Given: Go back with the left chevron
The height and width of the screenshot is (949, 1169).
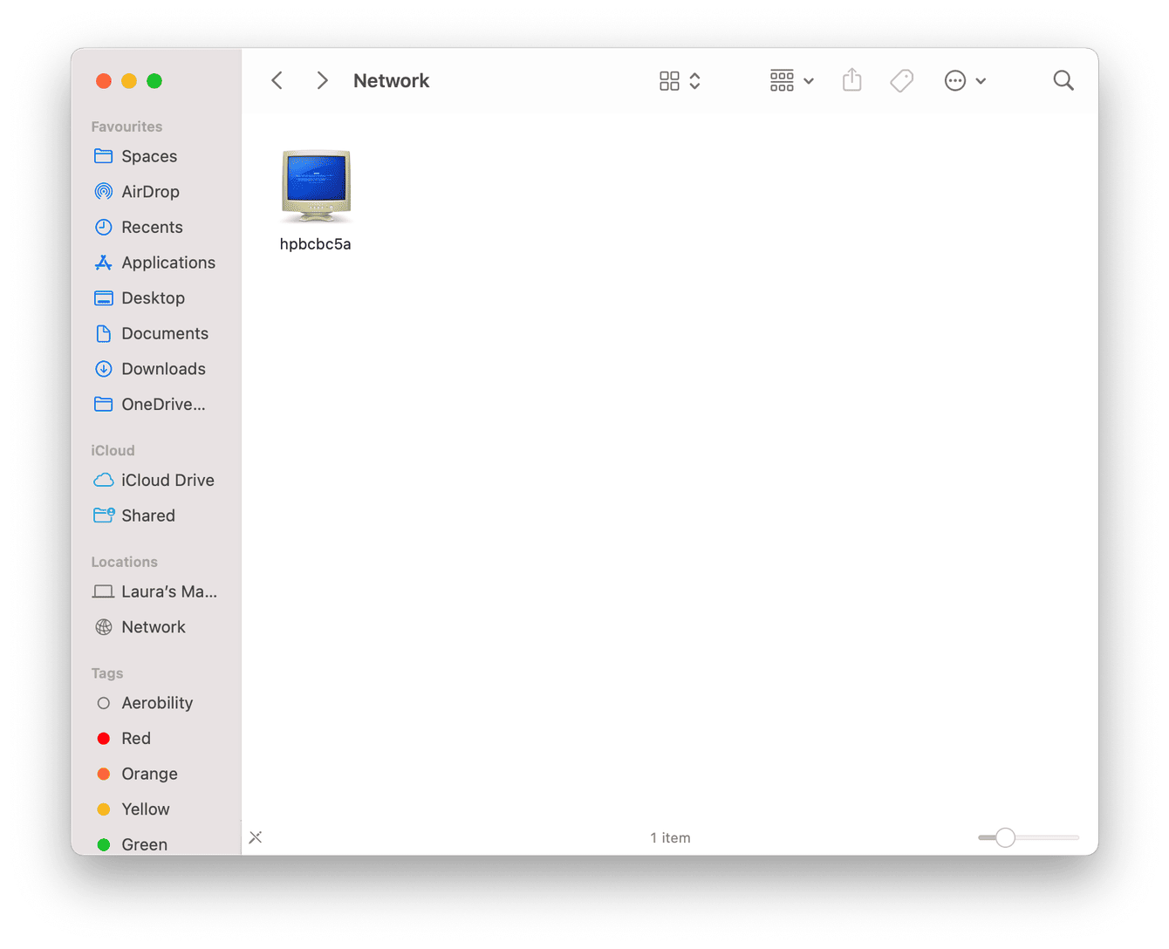Looking at the screenshot, I should point(277,81).
